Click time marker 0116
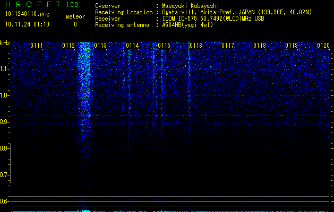Image resolution: width=334 pixels, height=212 pixels. pyautogui.click(x=196, y=46)
